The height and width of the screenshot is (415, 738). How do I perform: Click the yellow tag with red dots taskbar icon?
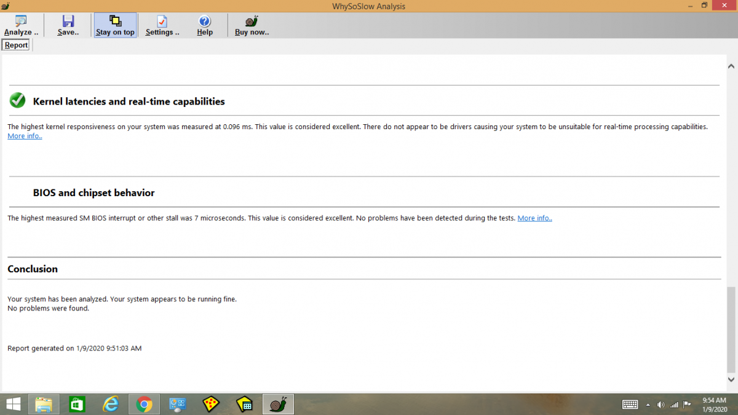click(x=211, y=404)
